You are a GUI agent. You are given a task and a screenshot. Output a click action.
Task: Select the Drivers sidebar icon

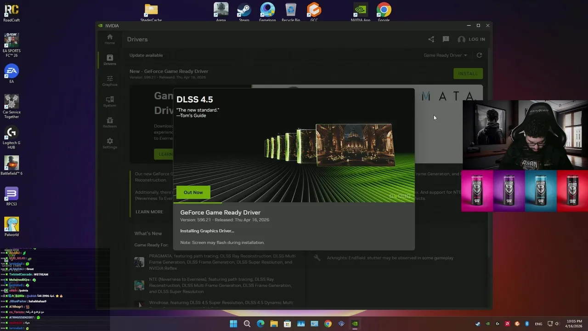coord(109,60)
